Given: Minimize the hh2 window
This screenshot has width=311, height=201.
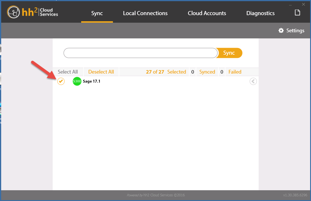Looking at the screenshot, I should (290, 5).
